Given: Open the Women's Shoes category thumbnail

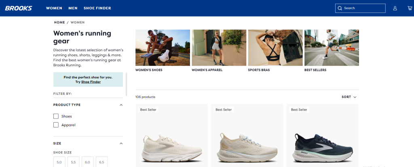Looking at the screenshot, I should [163, 48].
